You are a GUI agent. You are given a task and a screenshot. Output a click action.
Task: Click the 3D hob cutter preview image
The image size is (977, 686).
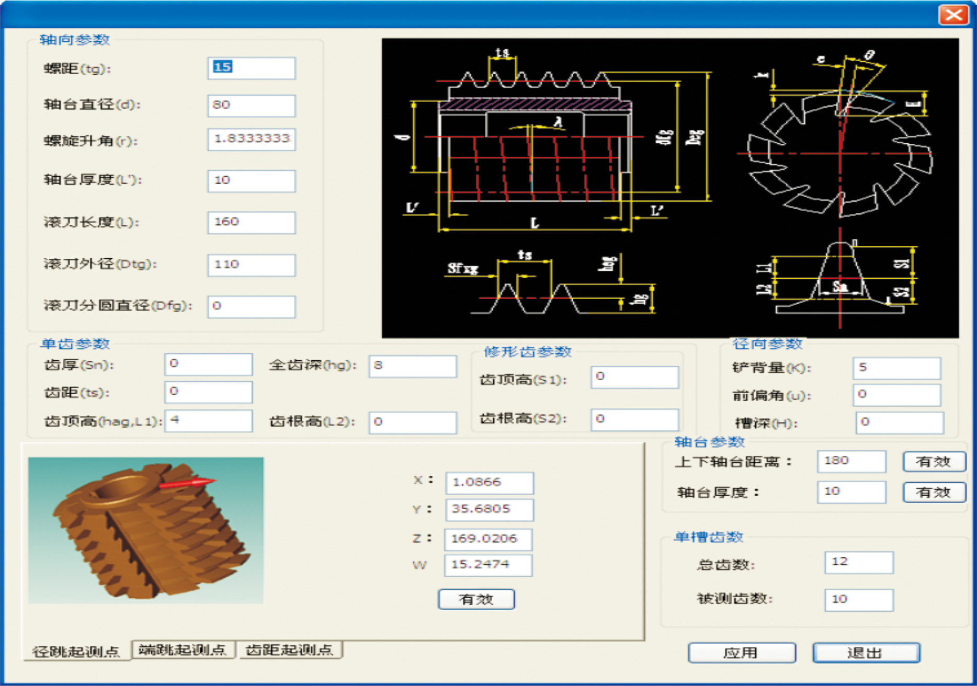point(146,530)
